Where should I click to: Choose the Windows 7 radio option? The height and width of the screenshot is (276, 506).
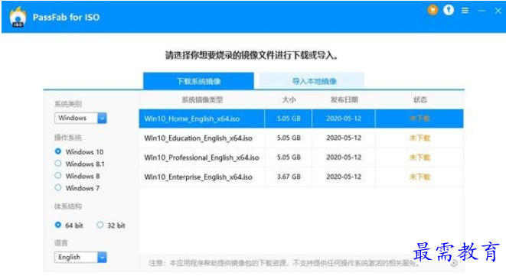(58, 187)
